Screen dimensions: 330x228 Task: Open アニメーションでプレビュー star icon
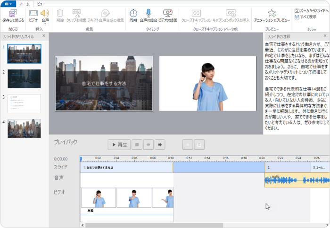click(272, 13)
